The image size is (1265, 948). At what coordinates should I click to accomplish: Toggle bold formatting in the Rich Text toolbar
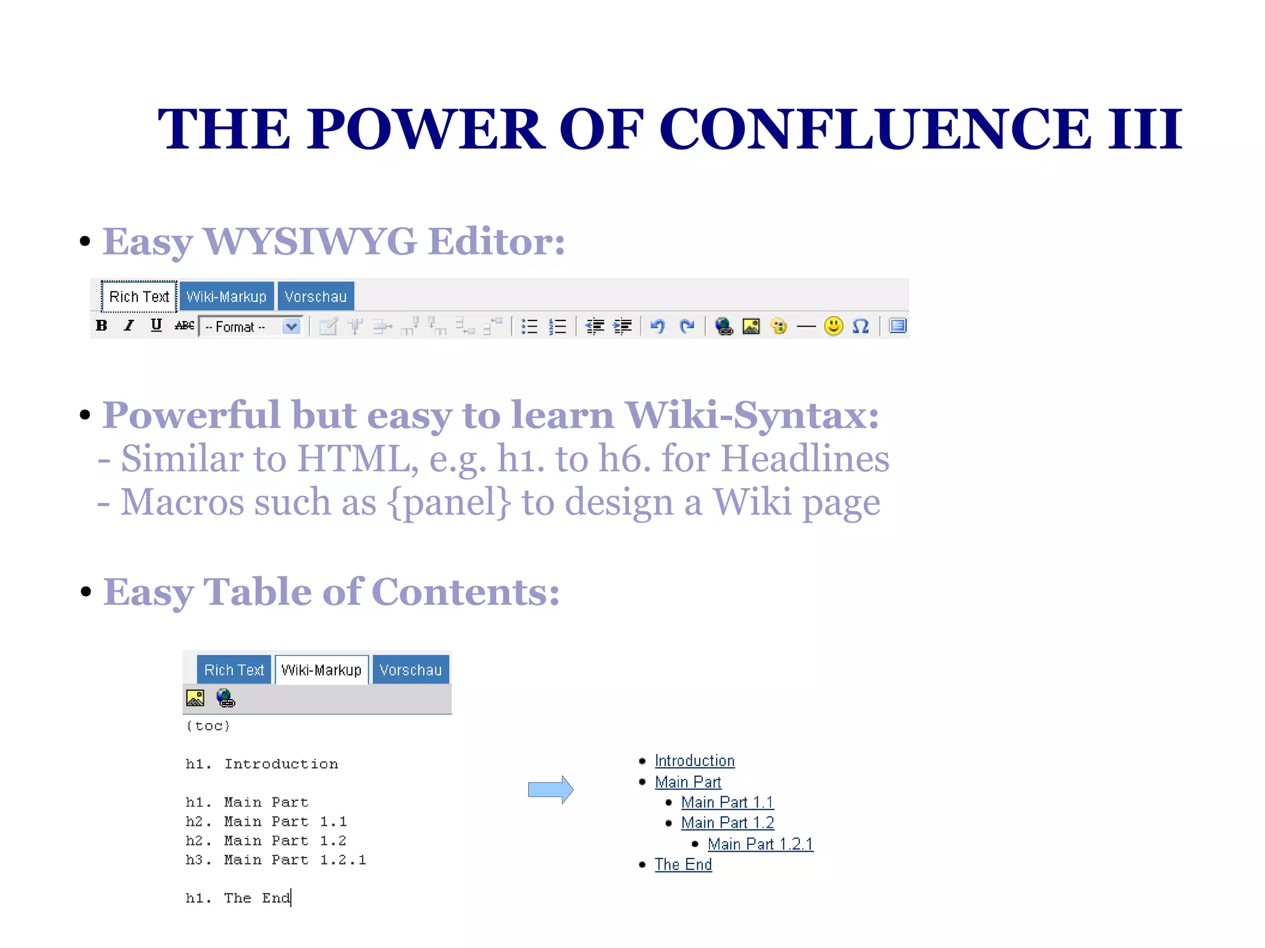102,325
